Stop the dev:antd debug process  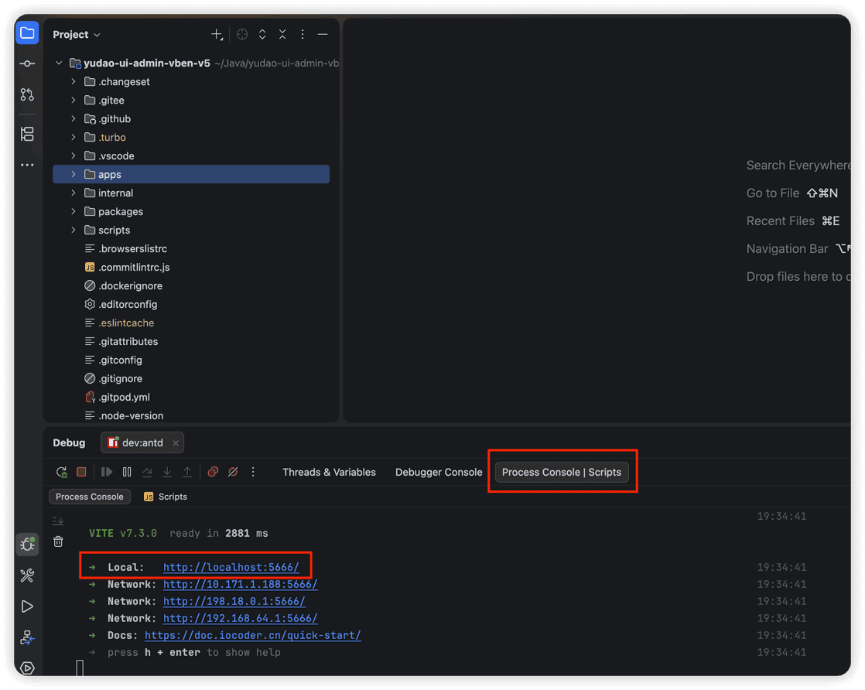click(82, 472)
